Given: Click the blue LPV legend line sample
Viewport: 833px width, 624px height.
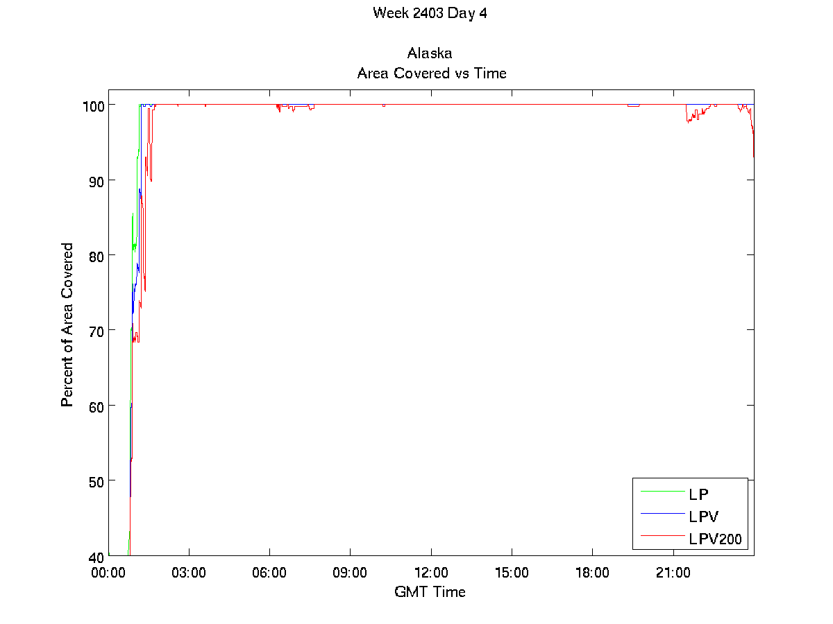Looking at the screenshot, I should coord(662,514).
